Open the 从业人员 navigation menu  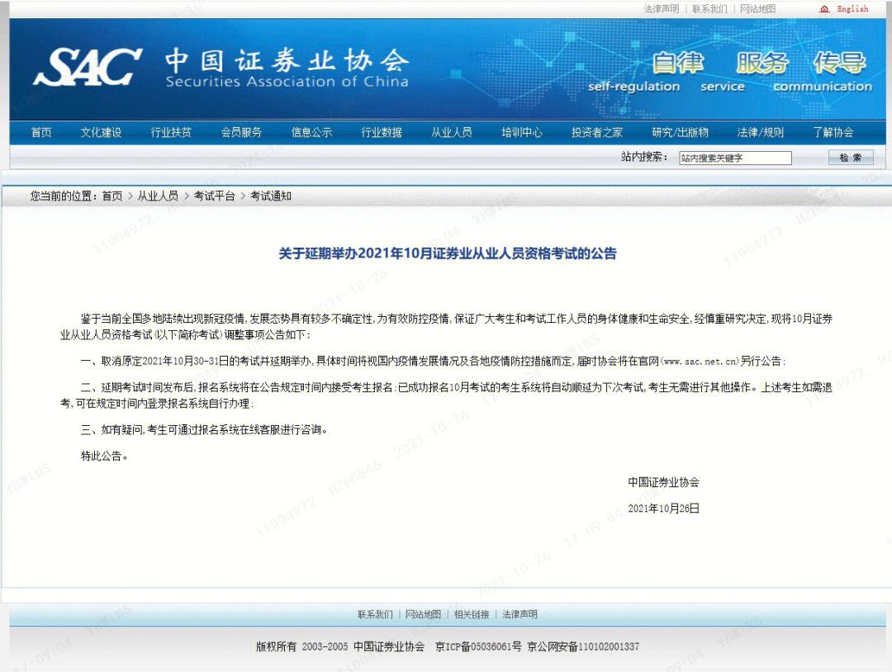pyautogui.click(x=452, y=132)
